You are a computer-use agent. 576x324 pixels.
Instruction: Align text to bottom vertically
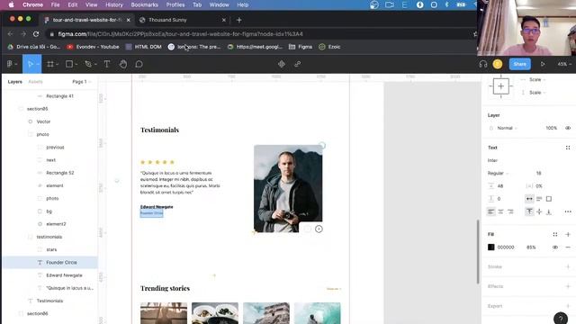point(549,211)
